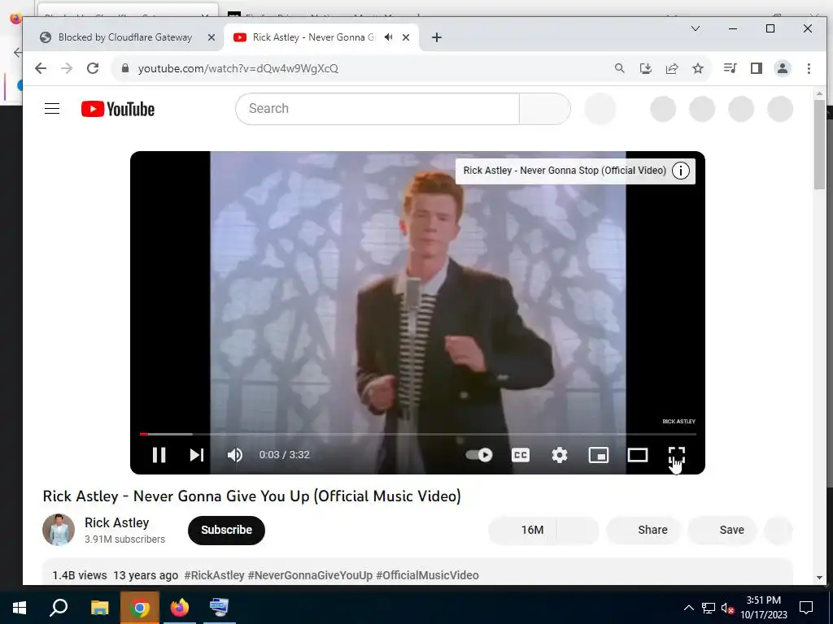
Task: Open #RickAstley hashtag link
Action: coord(214,575)
